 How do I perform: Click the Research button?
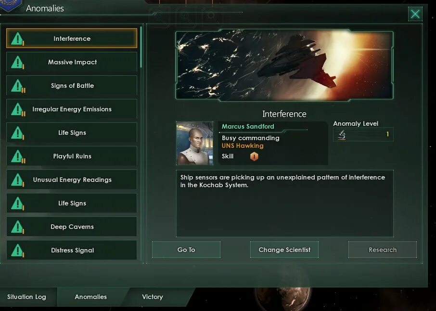tap(382, 250)
